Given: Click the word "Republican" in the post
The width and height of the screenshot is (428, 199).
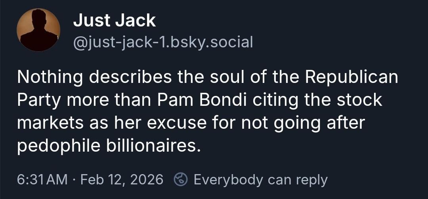Looking at the screenshot, I should [351, 77].
